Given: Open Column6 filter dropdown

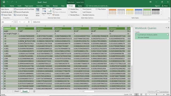Looking at the screenshot, I should (x=108, y=29).
